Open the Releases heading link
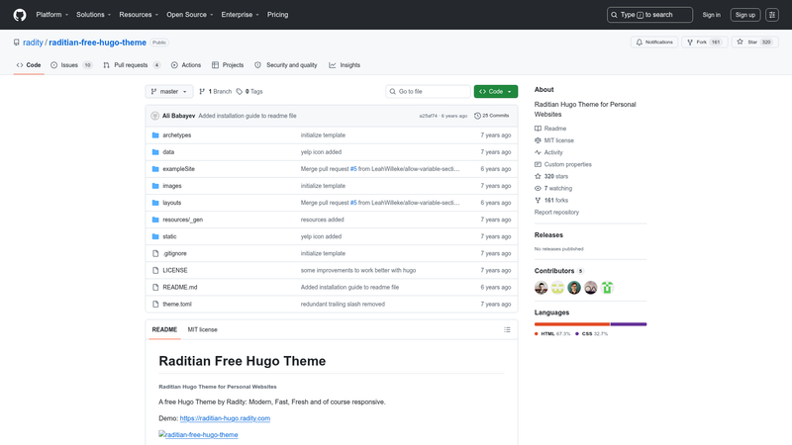792x445 pixels. point(548,235)
